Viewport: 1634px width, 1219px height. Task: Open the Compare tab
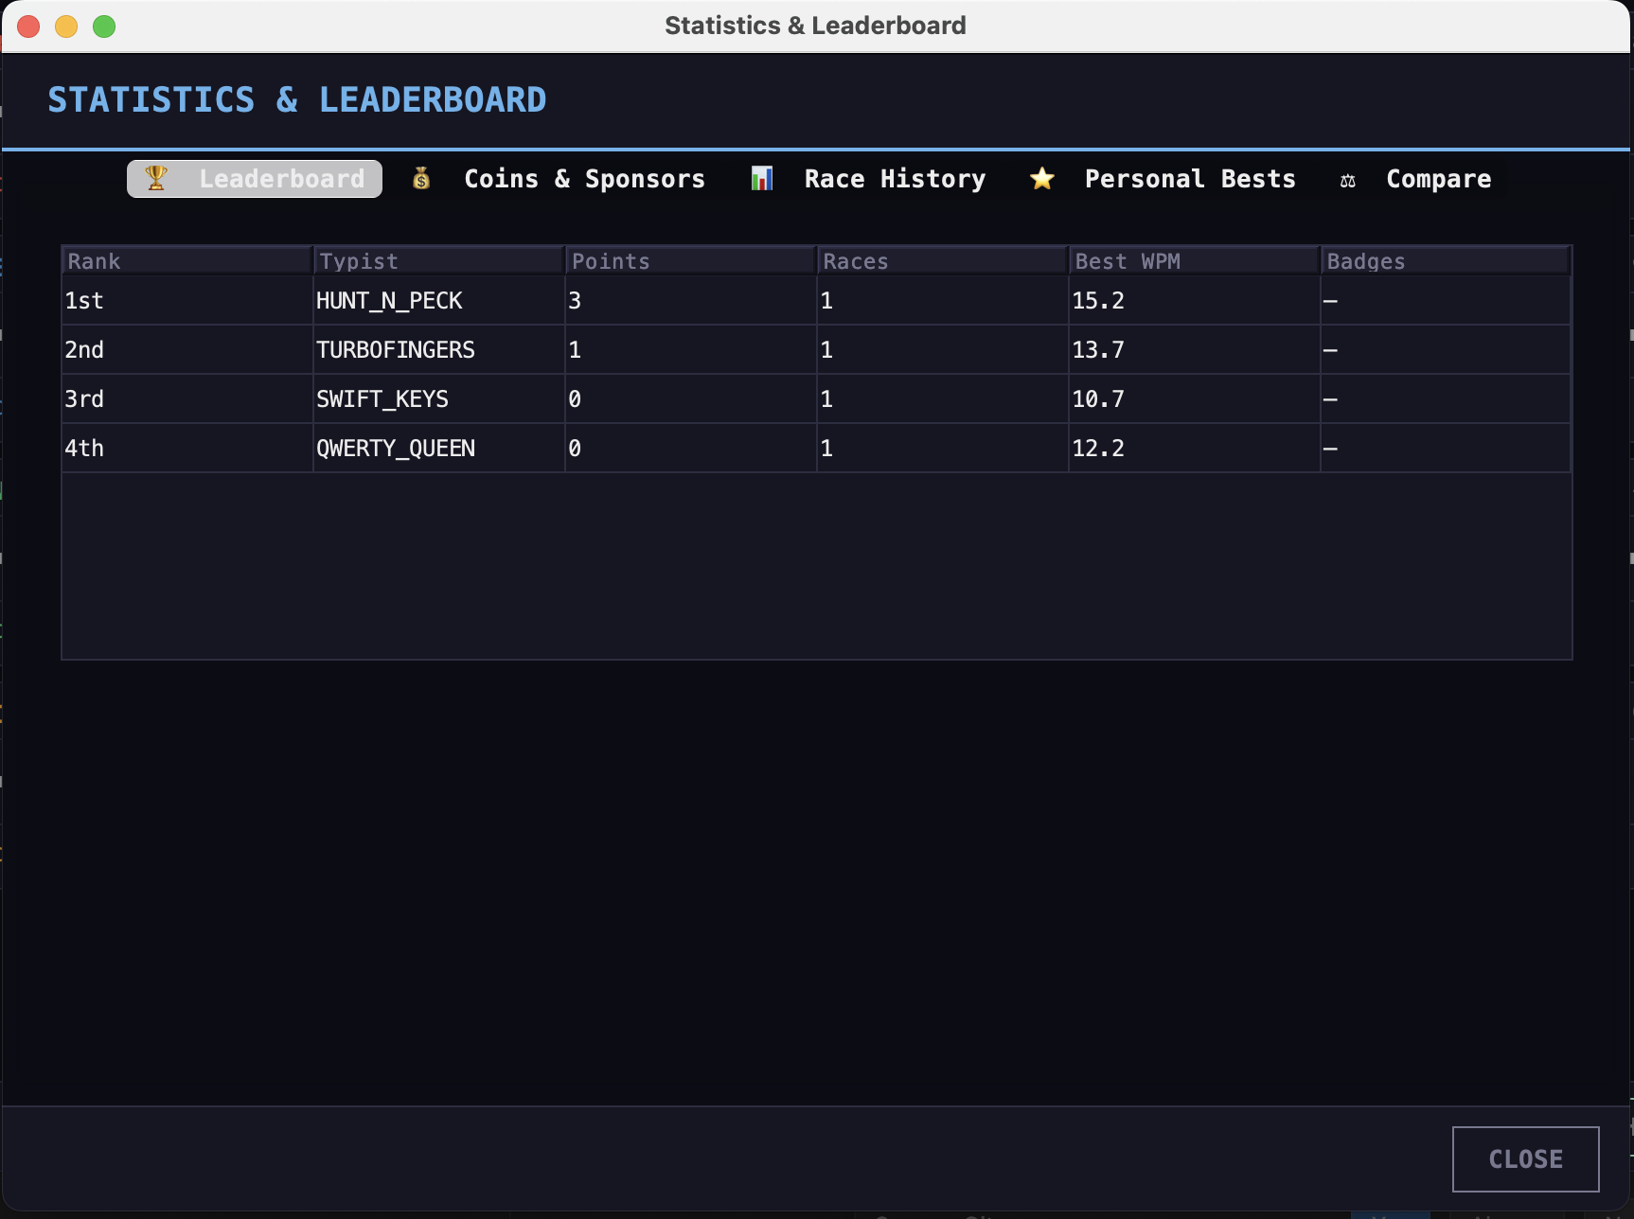[1416, 179]
